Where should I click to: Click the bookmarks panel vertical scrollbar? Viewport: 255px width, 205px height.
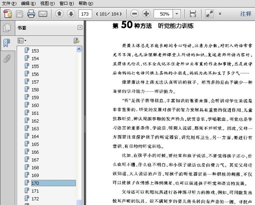pyautogui.click(x=79, y=127)
